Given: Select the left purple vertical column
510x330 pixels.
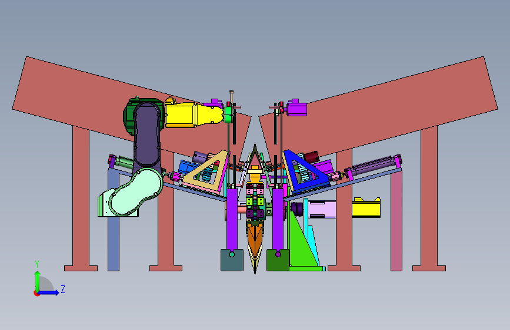Looking at the screenshot, I should pos(232,219).
